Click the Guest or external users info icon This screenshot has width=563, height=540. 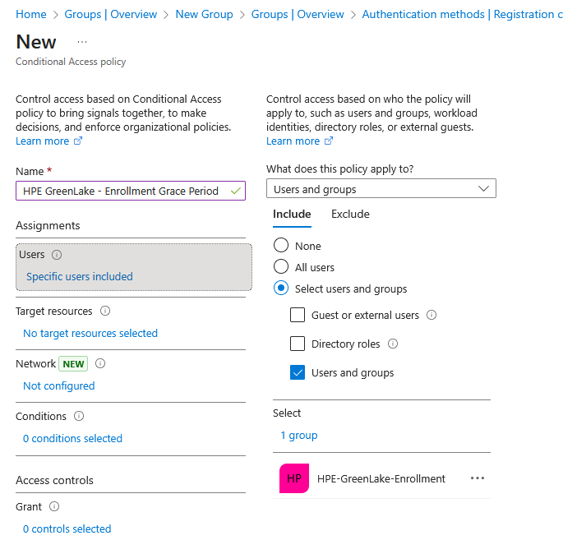(x=431, y=315)
